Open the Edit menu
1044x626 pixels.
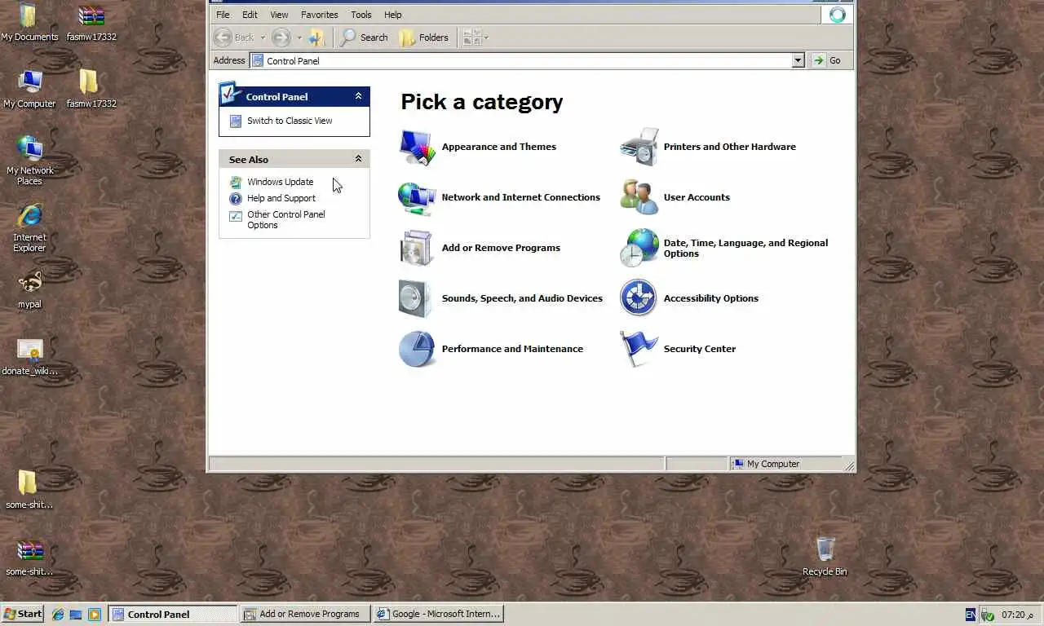250,15
